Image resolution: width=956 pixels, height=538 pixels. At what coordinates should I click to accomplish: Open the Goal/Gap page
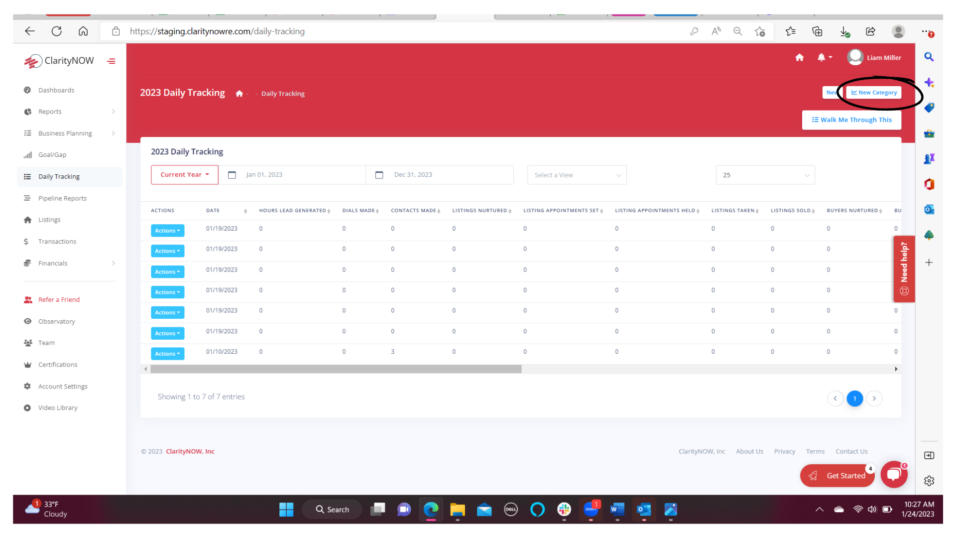[52, 155]
